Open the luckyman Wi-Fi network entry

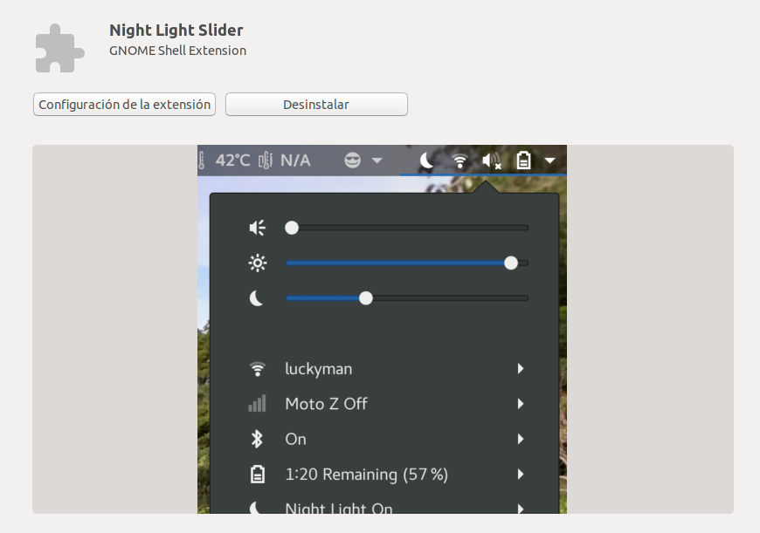point(386,369)
